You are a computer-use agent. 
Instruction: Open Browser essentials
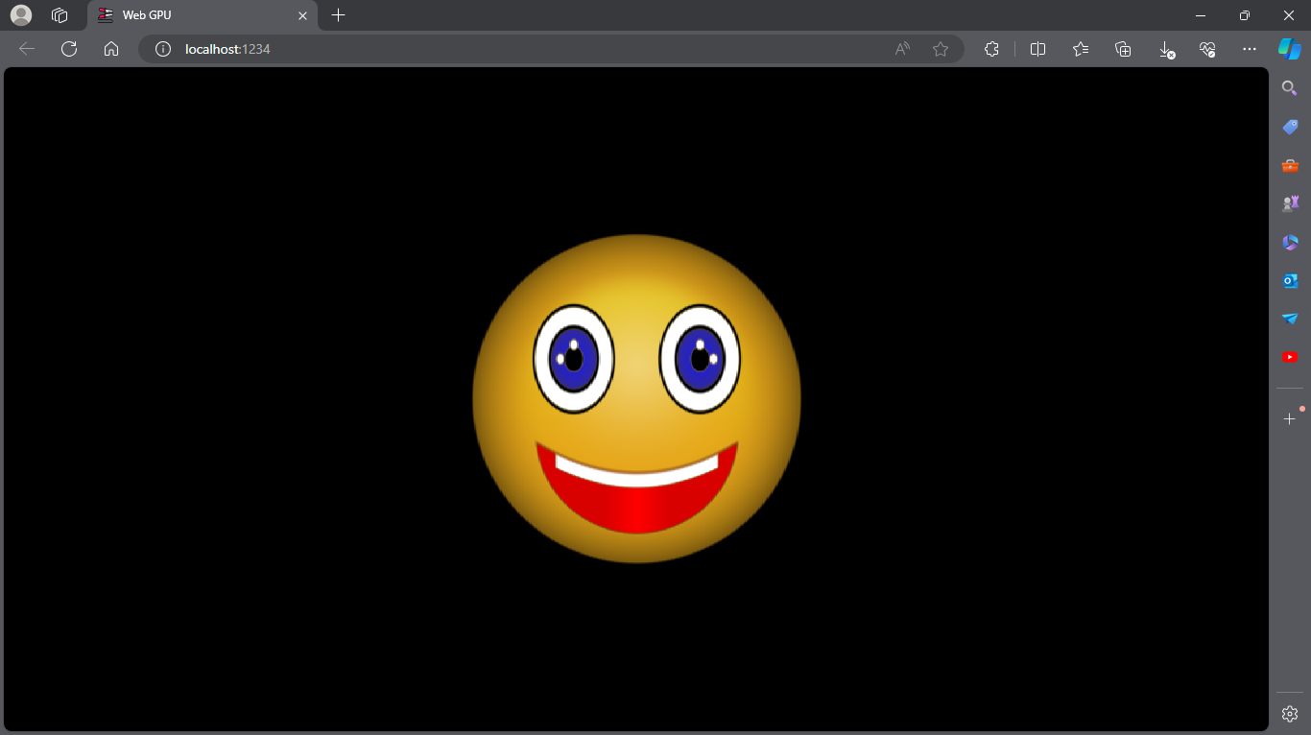(x=1207, y=49)
